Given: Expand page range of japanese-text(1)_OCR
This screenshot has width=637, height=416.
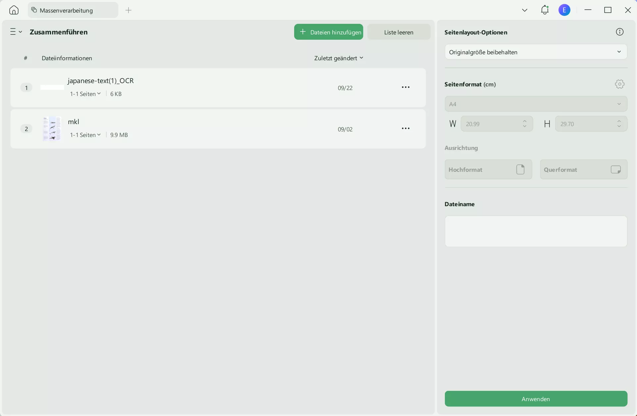Looking at the screenshot, I should 85,94.
